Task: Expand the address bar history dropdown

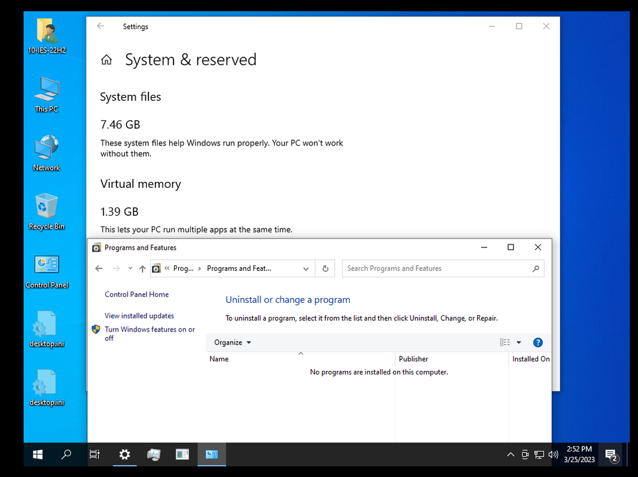Action: click(306, 268)
